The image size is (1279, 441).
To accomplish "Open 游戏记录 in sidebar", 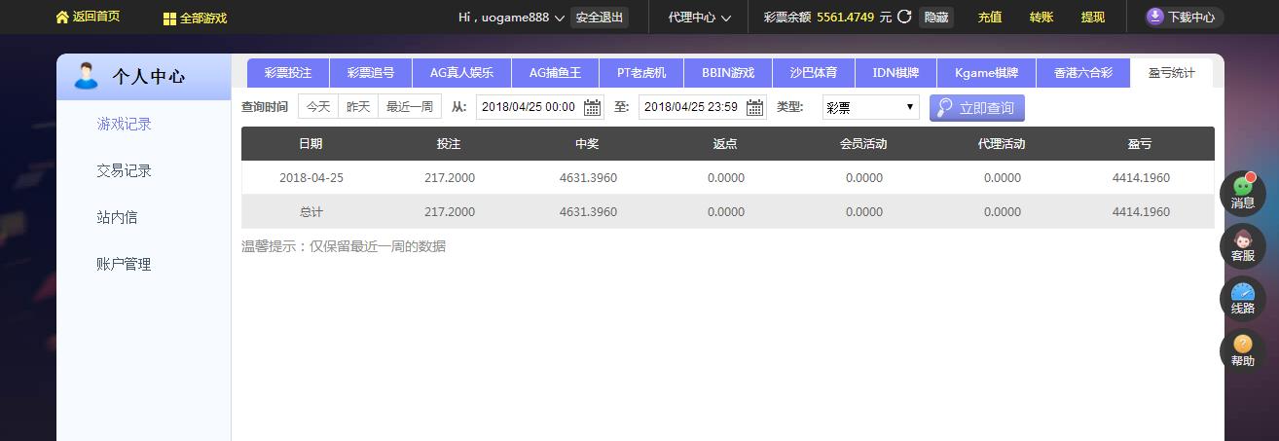I will tap(125, 124).
